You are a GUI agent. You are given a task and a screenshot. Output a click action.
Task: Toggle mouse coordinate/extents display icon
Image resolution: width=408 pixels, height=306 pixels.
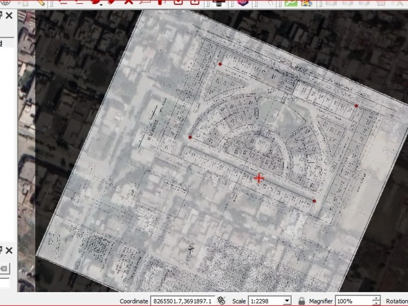click(x=222, y=301)
